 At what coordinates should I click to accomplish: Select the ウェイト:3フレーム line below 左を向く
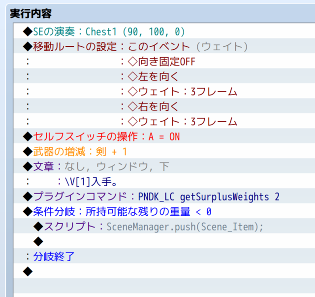164,91
